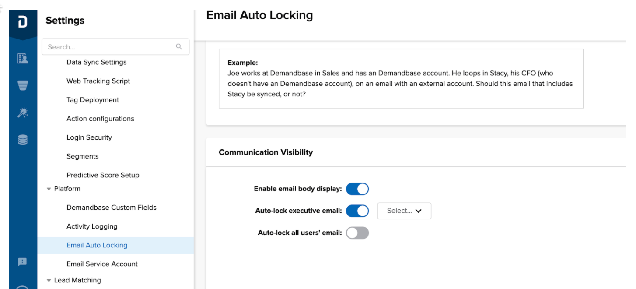Click the Settings search input field
Screen dimensions: 636x289
[x=115, y=47]
